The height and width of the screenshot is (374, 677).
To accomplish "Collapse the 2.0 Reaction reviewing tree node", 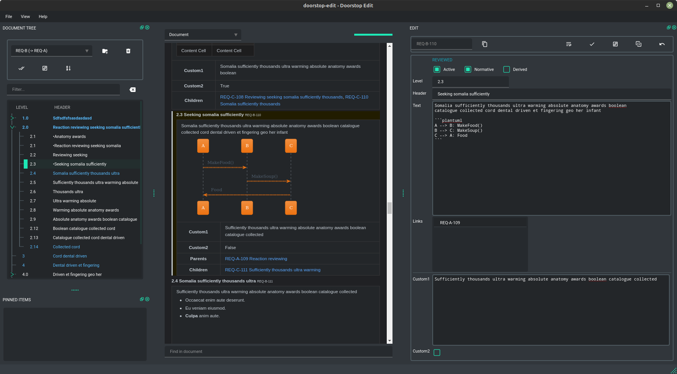I will coord(12,127).
